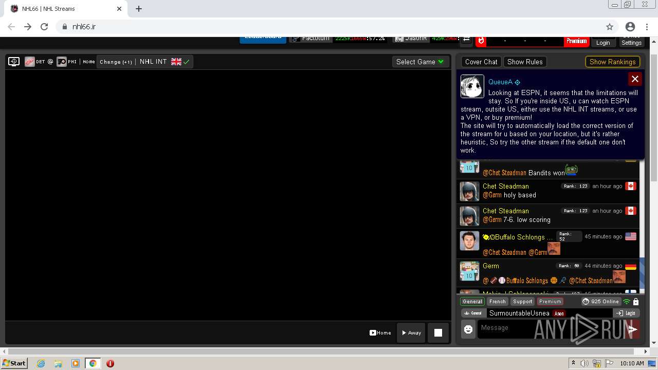Bookmark this page with star icon

click(x=610, y=27)
